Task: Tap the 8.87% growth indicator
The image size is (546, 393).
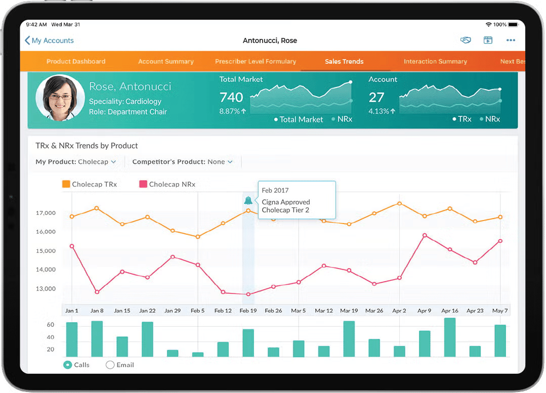Action: [x=233, y=111]
